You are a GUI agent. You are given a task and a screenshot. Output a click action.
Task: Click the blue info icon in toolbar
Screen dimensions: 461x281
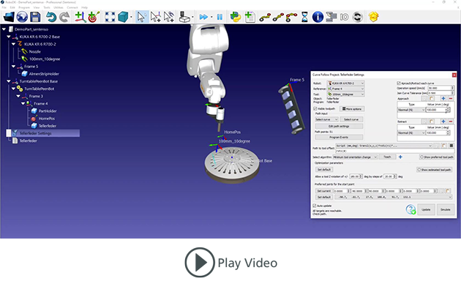click(318, 17)
